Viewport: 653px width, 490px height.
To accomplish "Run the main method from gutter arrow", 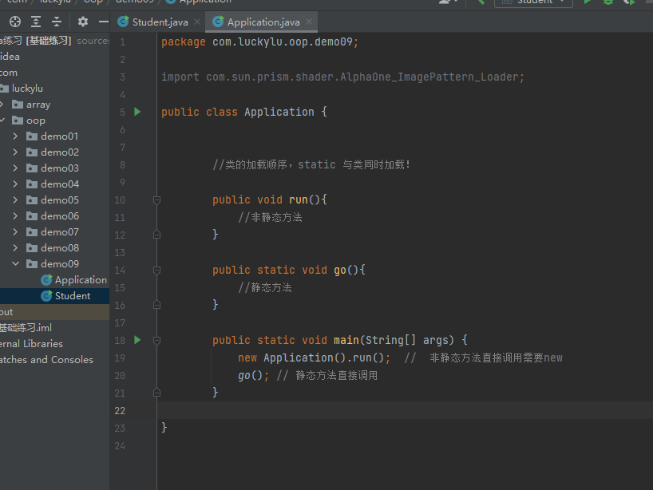I will (137, 340).
